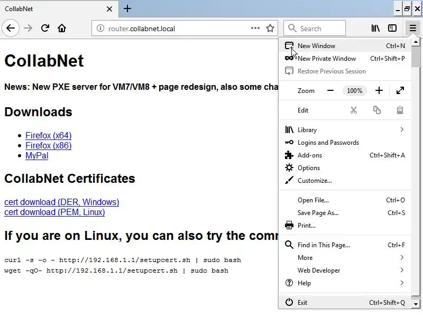Open a new tab with plus button
The height and width of the screenshot is (317, 423).
click(127, 8)
